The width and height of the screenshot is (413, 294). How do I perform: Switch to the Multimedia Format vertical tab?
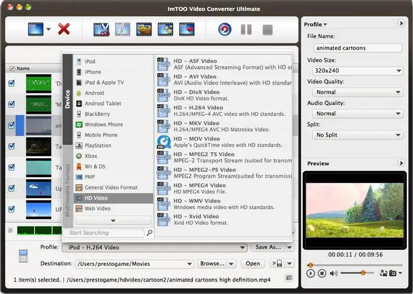pyautogui.click(x=67, y=186)
